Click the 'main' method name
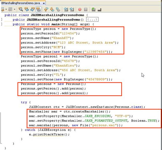 click(x=56, y=24)
